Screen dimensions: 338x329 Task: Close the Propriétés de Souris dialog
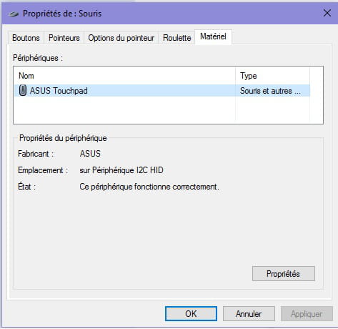tap(327, 13)
